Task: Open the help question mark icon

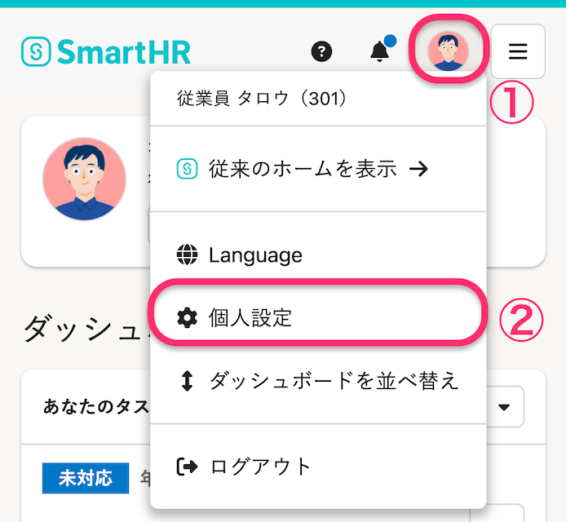Action: (x=323, y=52)
